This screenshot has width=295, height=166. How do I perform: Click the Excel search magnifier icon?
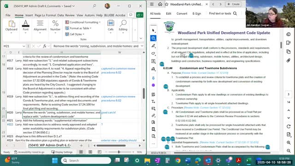[94, 6]
